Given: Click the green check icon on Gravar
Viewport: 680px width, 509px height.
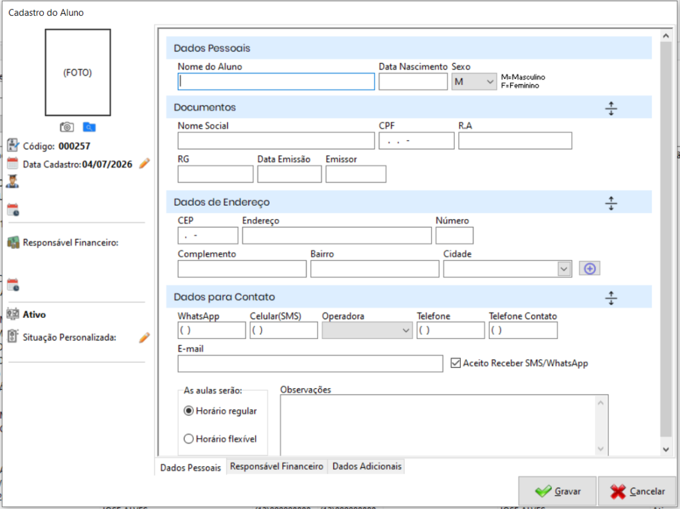Looking at the screenshot, I should pyautogui.click(x=543, y=491).
